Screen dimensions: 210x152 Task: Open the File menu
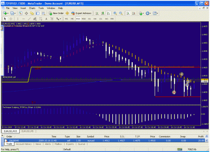click(x=8, y=8)
